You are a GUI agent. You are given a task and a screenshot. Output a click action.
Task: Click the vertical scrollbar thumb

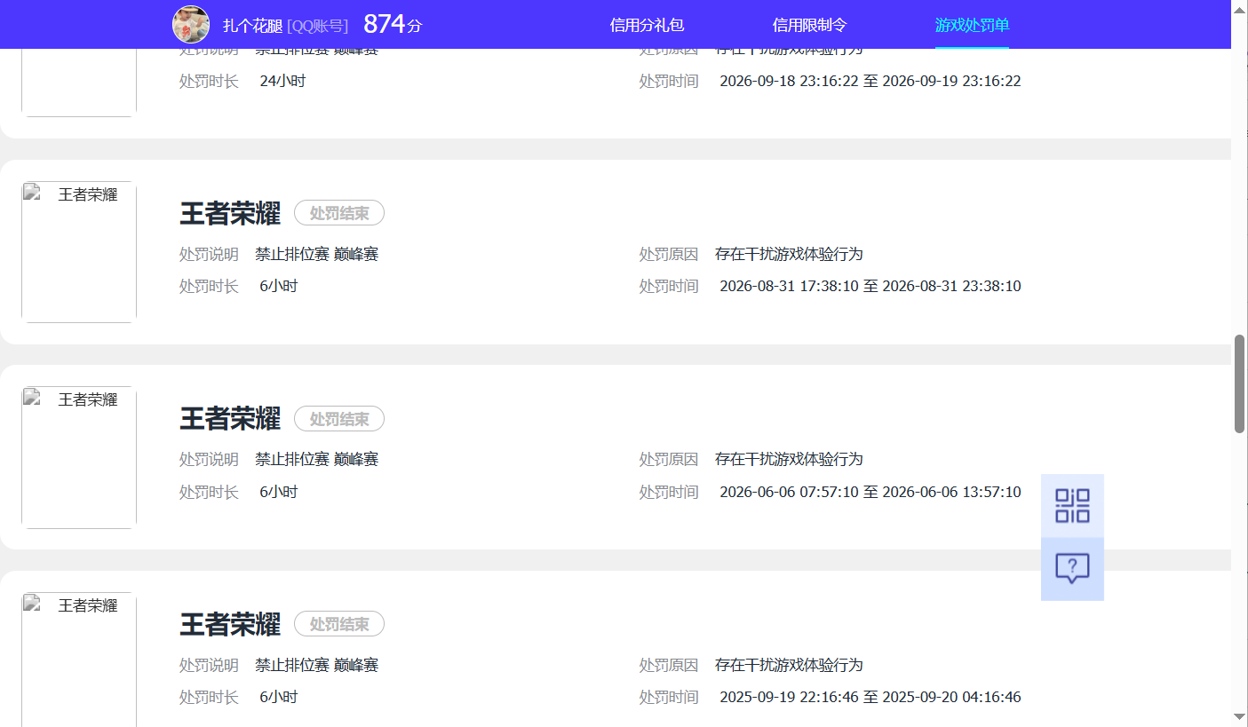pos(1239,383)
